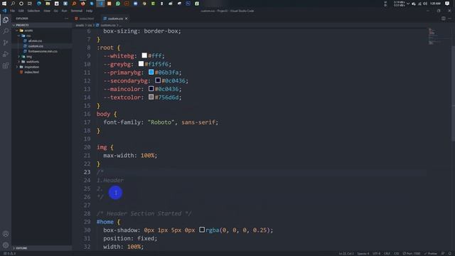Click the rgba box-shadow color swatch
This screenshot has width=455, height=256.
click(x=202, y=230)
